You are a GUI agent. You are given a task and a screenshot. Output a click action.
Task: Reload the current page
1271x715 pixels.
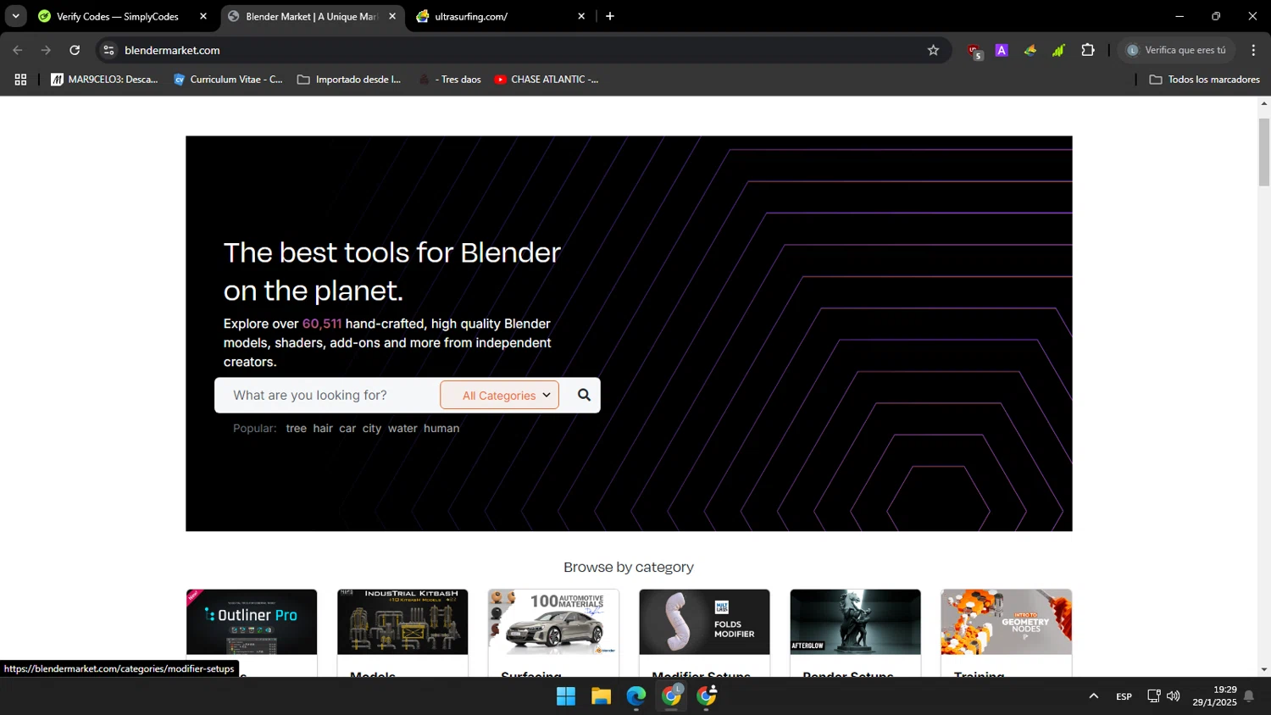point(75,50)
